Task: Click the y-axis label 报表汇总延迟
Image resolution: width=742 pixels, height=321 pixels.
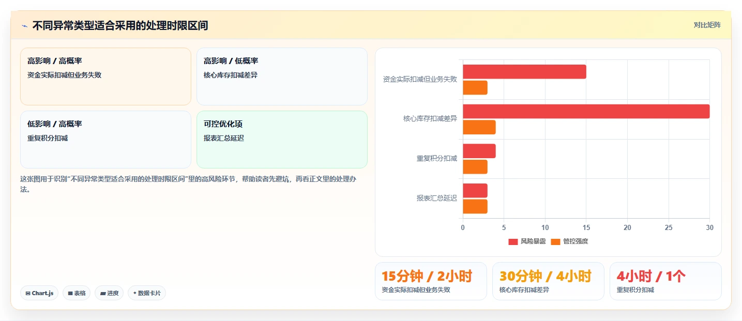Action: [x=437, y=198]
